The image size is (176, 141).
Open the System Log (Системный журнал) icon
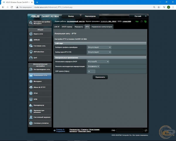pyautogui.click(x=31, y=117)
